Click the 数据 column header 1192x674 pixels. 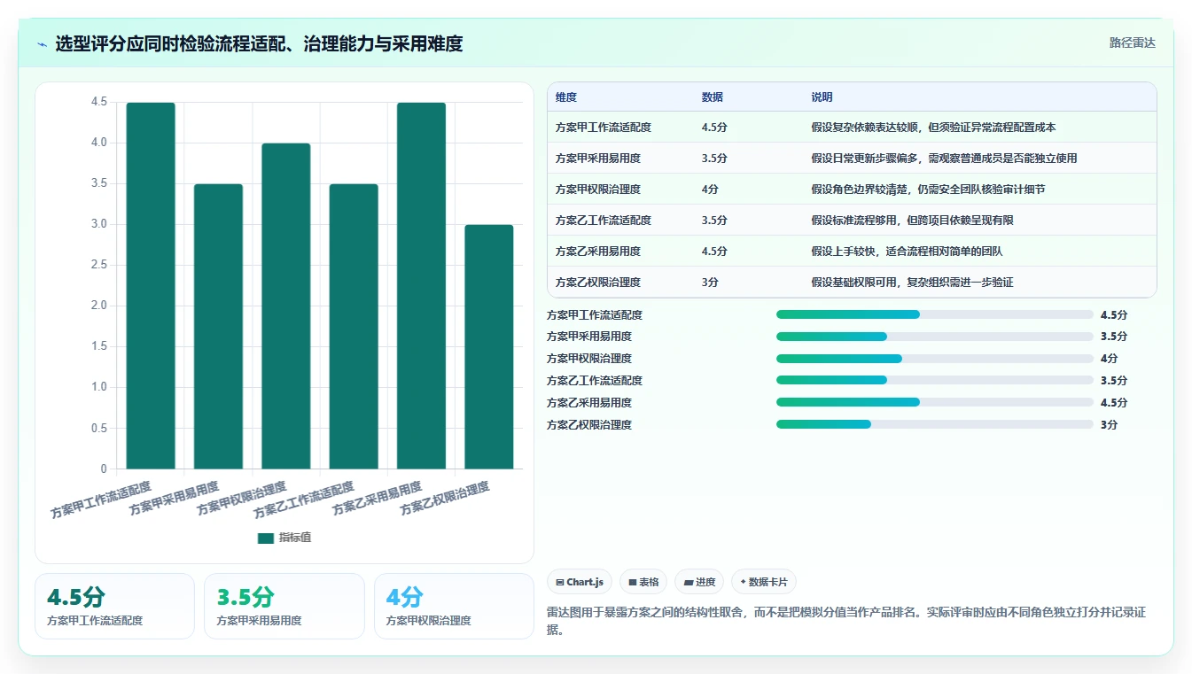tap(713, 97)
